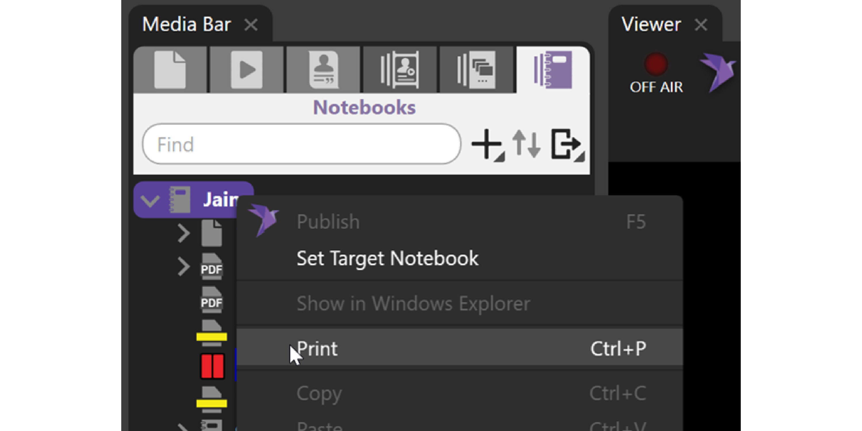This screenshot has width=862, height=431.
Task: Click the export notebook arrow icon
Action: [x=566, y=145]
